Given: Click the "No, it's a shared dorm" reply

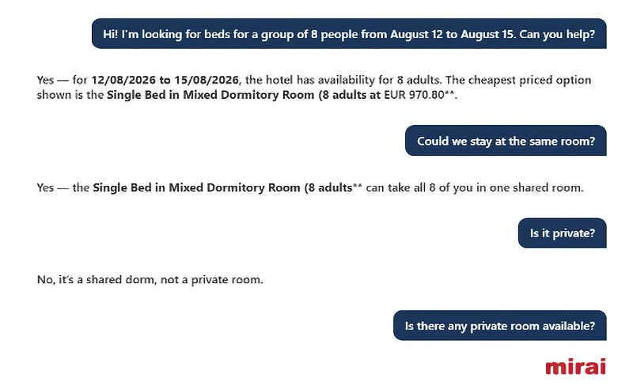Looking at the screenshot, I should 150,280.
